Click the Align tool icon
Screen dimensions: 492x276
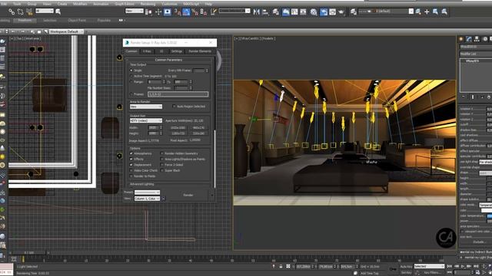pyautogui.click(x=265, y=12)
